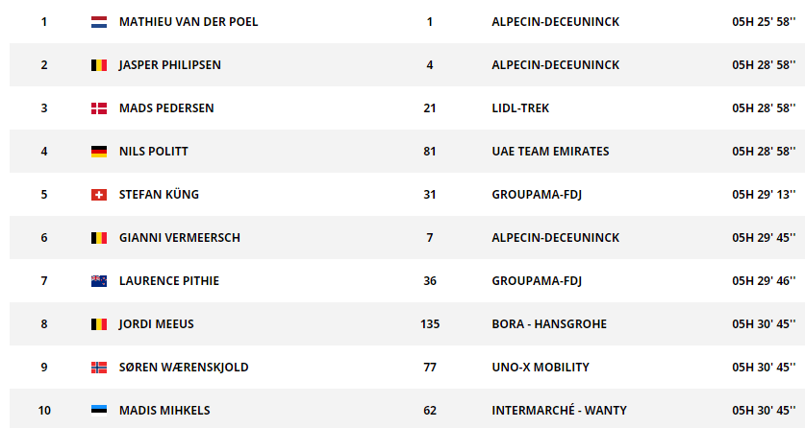
Task: Click the German flag next to Nils Politt
Action: (98, 152)
